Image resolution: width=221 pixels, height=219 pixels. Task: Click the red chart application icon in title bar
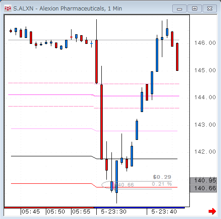pyautogui.click(x=8, y=8)
